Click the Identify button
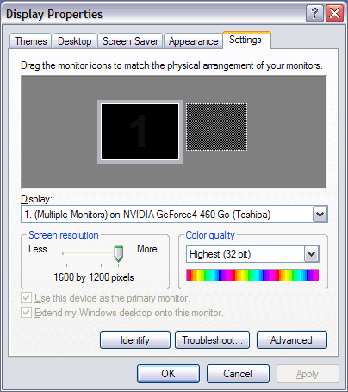348x392 pixels. [x=135, y=340]
